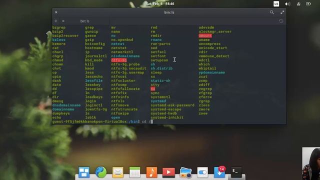
Task: Click 'ntfstruncate' in the listing
Action: click(124, 109)
